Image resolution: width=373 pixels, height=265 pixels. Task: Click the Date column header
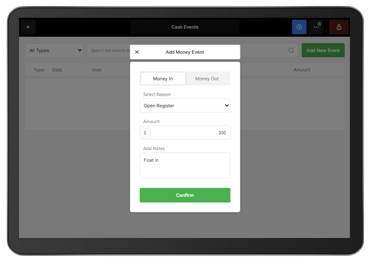pos(57,70)
